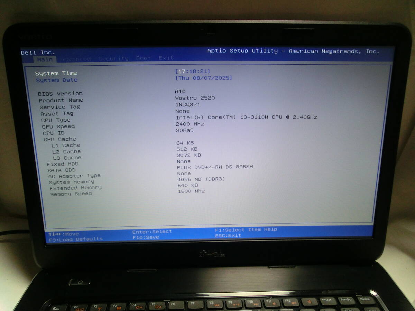415x311 pixels.
Task: Click the F10:Save hint
Action: click(146, 237)
